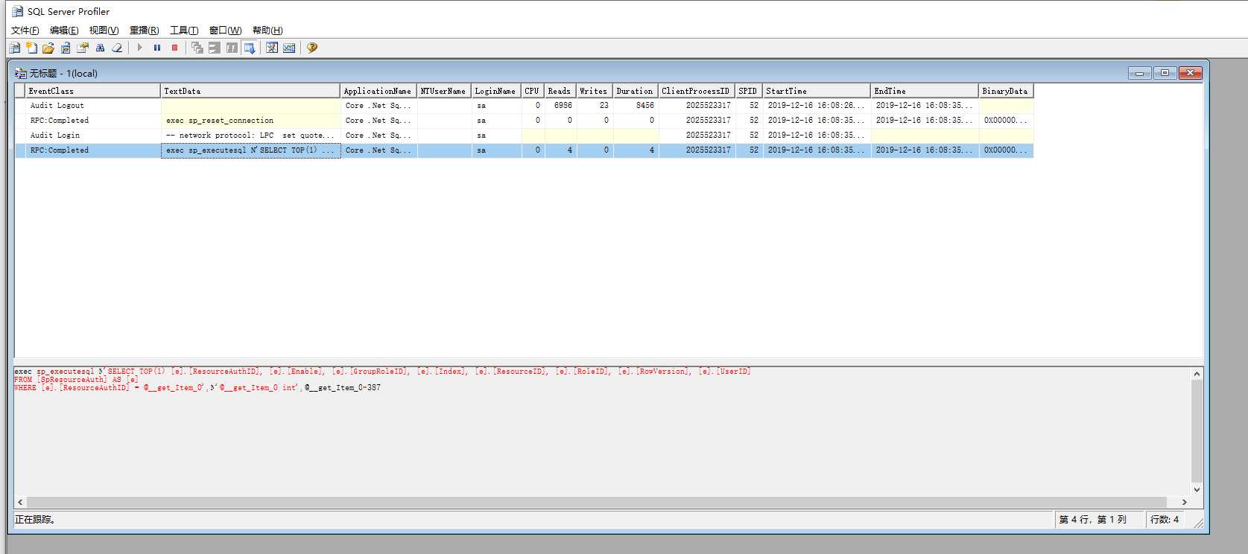Screen dimensions: 1248x554
Task: Click the EndTime column header
Action: [925, 91]
